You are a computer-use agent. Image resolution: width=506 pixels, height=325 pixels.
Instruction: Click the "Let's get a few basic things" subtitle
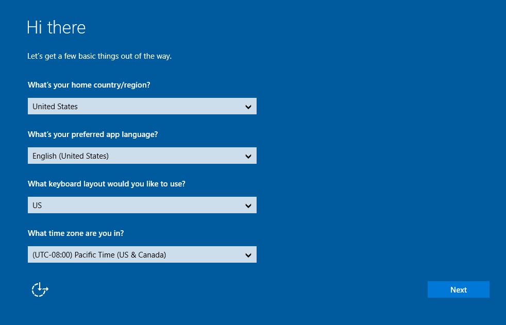click(x=99, y=56)
